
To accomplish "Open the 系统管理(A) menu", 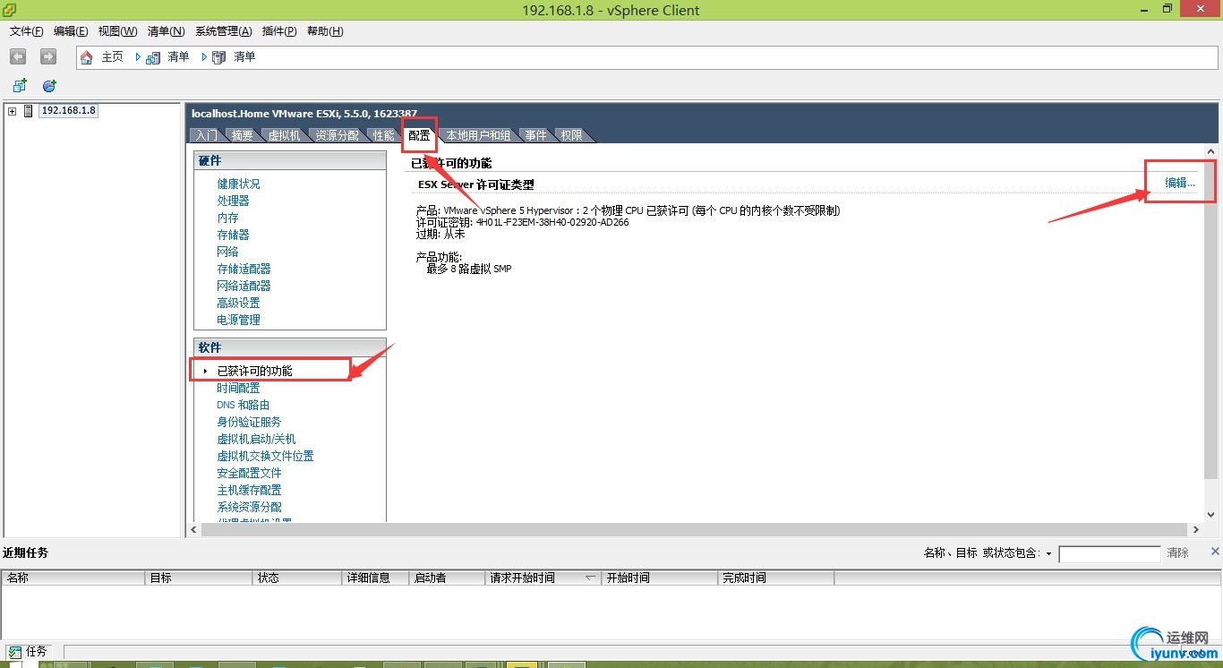I will coord(224,31).
